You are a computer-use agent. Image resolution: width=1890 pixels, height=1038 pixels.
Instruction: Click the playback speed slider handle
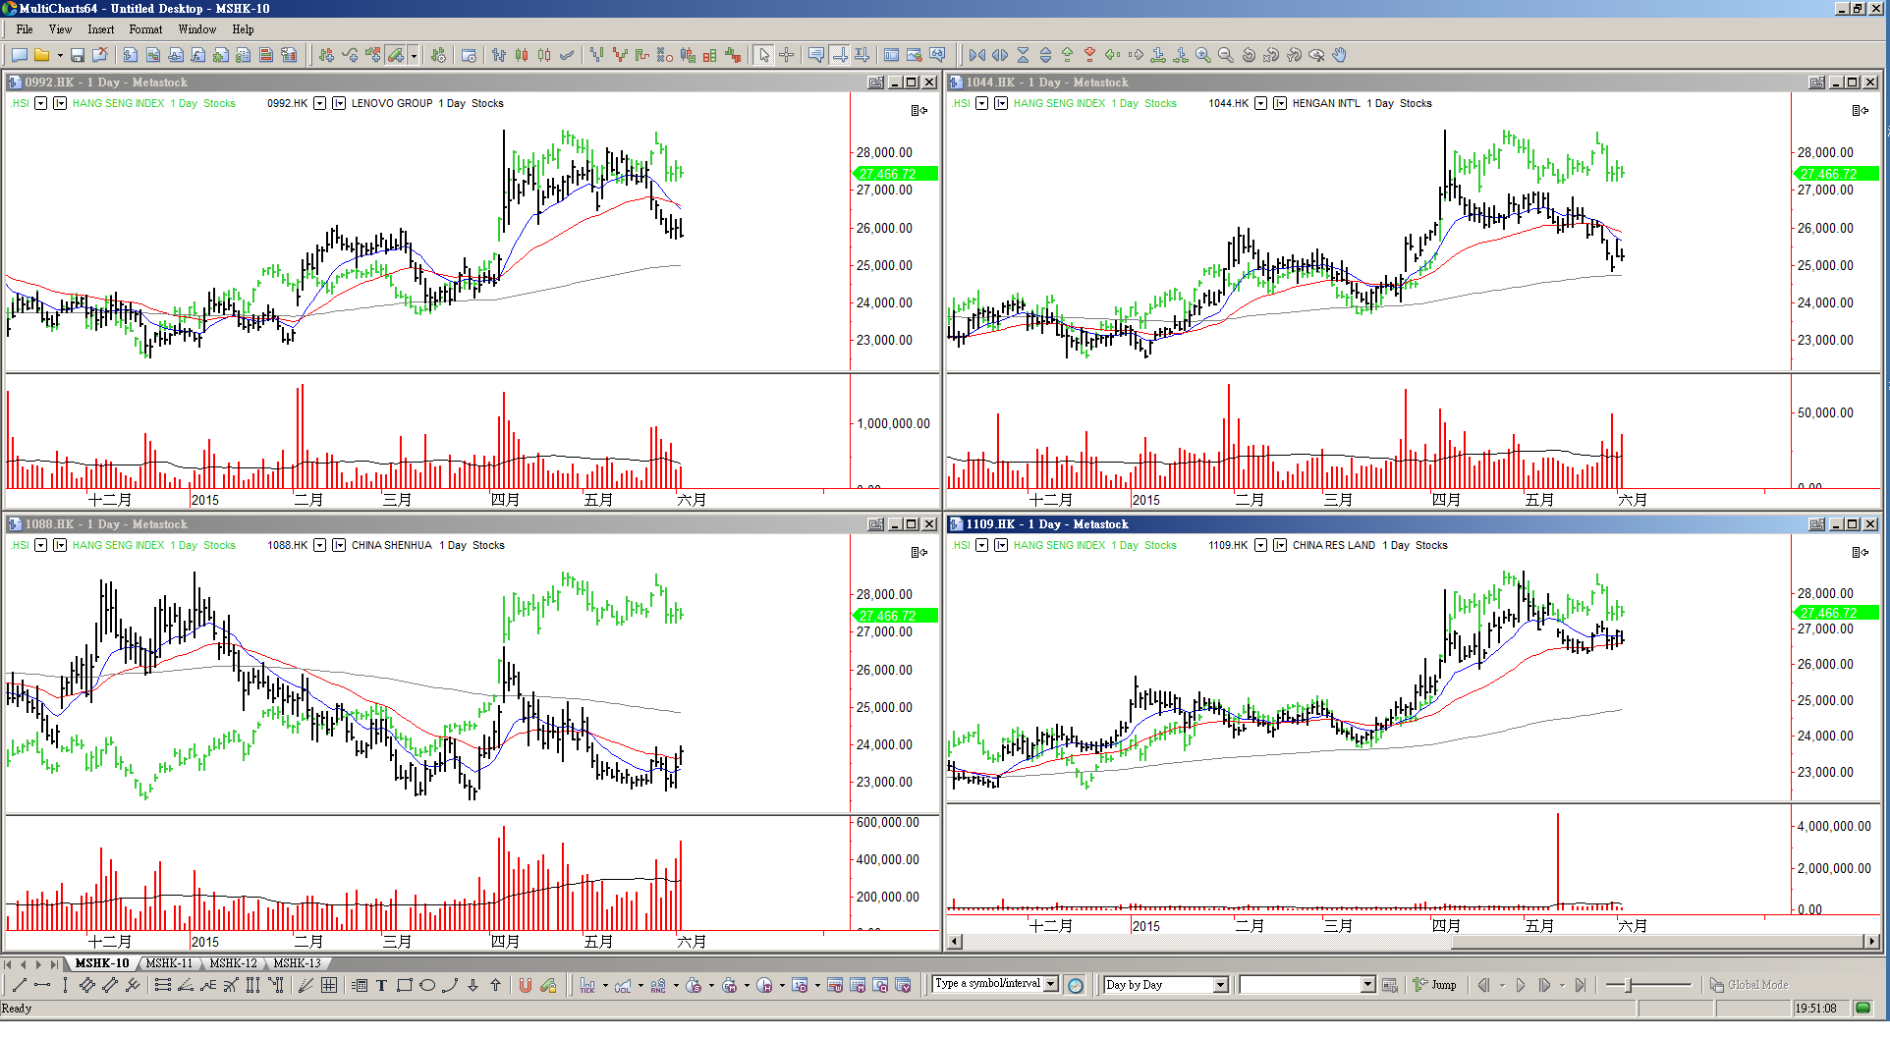click(1629, 985)
